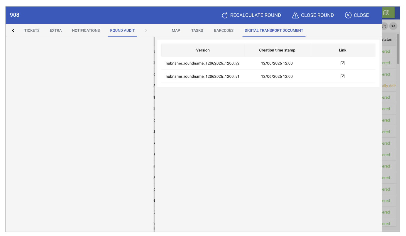
Task: Open the Map tab
Action: tap(176, 30)
